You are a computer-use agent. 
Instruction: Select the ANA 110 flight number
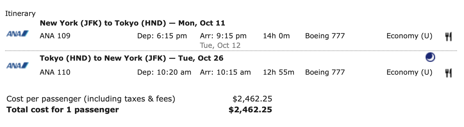tap(55, 72)
